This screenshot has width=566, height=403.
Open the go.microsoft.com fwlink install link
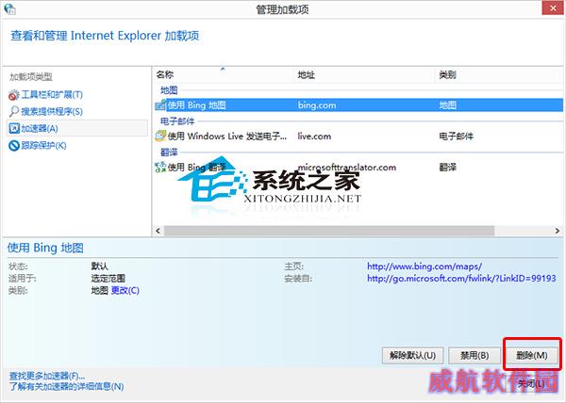(x=461, y=278)
